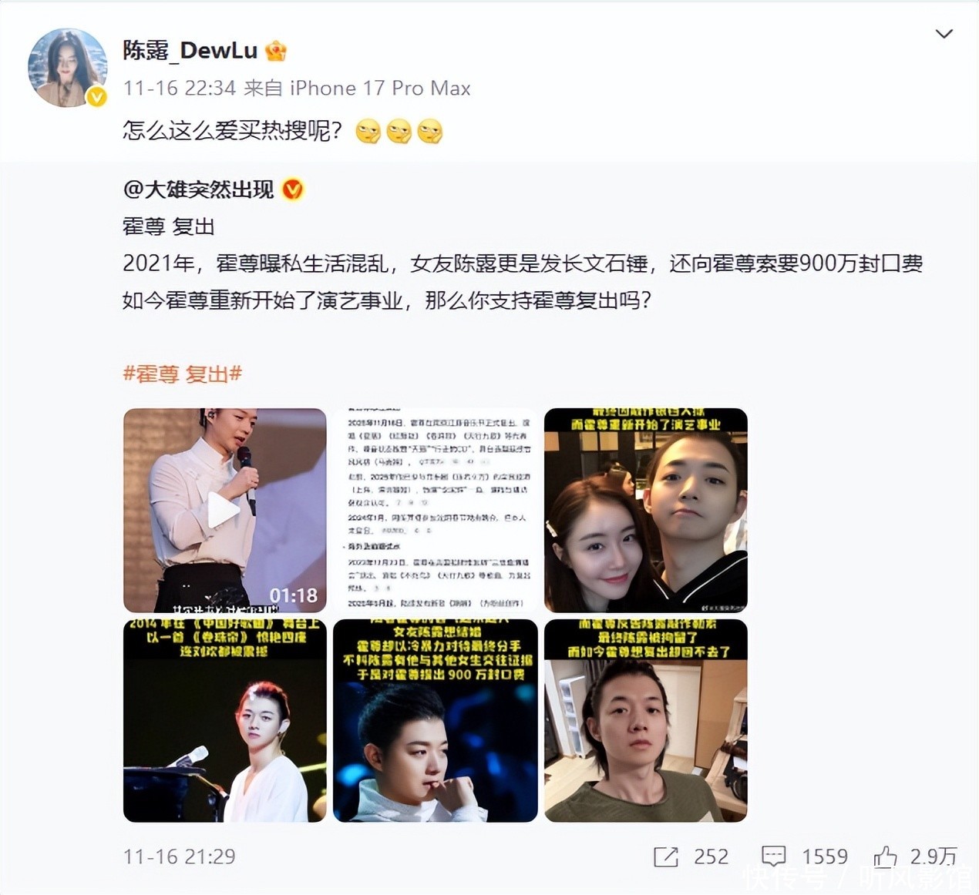The image size is (979, 895).
Task: Click the 11-16 22:34 post timestamp
Action: pos(180,88)
